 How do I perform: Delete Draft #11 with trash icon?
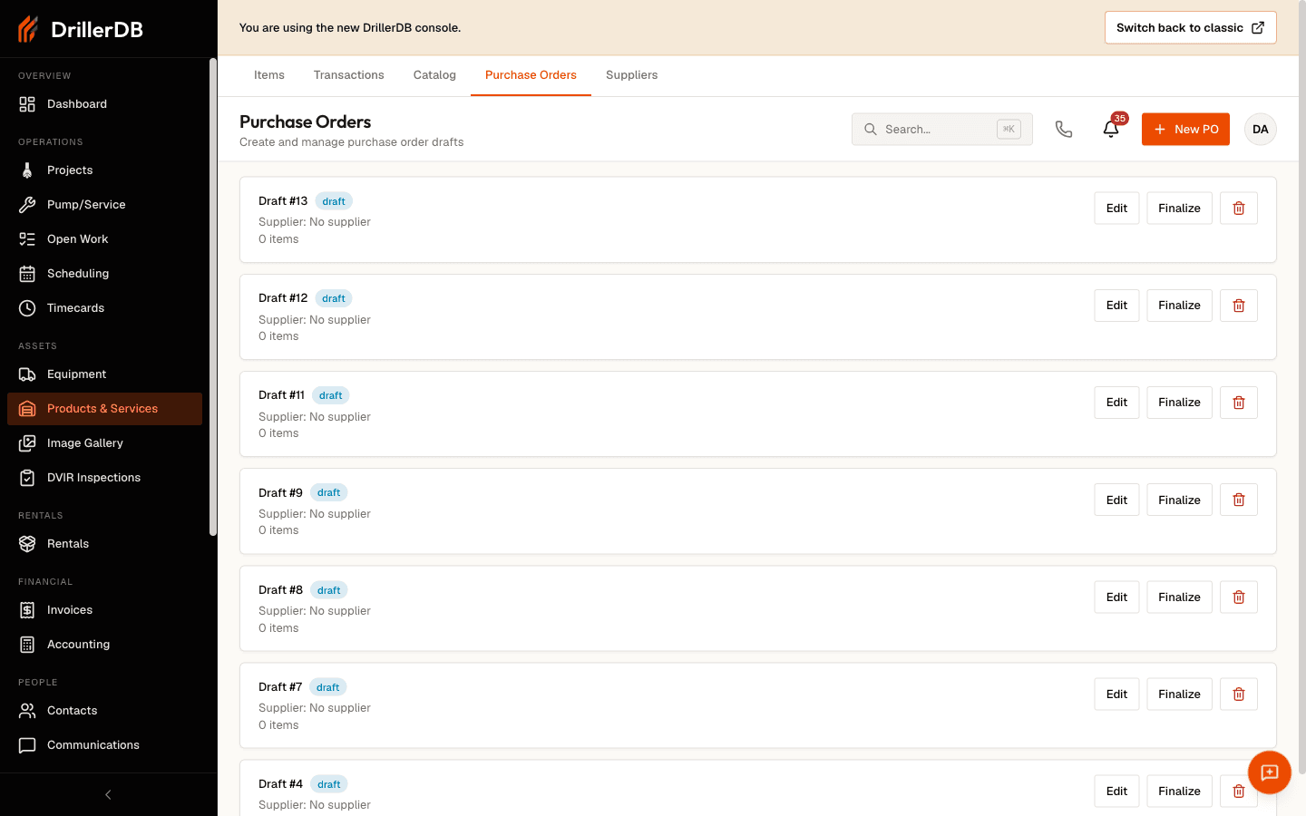[1239, 403]
